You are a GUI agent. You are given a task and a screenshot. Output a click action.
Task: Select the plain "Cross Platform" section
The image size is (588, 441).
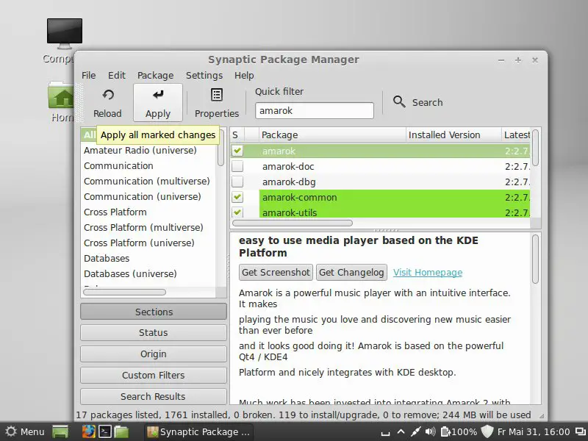click(x=115, y=212)
